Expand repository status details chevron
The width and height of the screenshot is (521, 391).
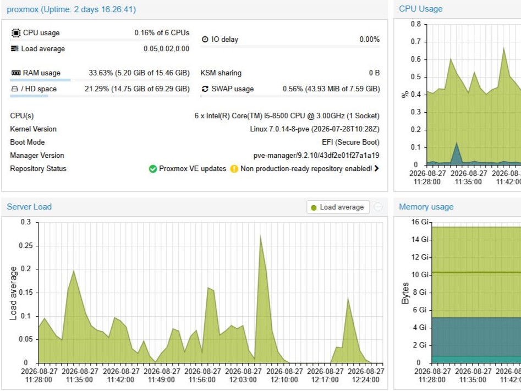tap(376, 168)
